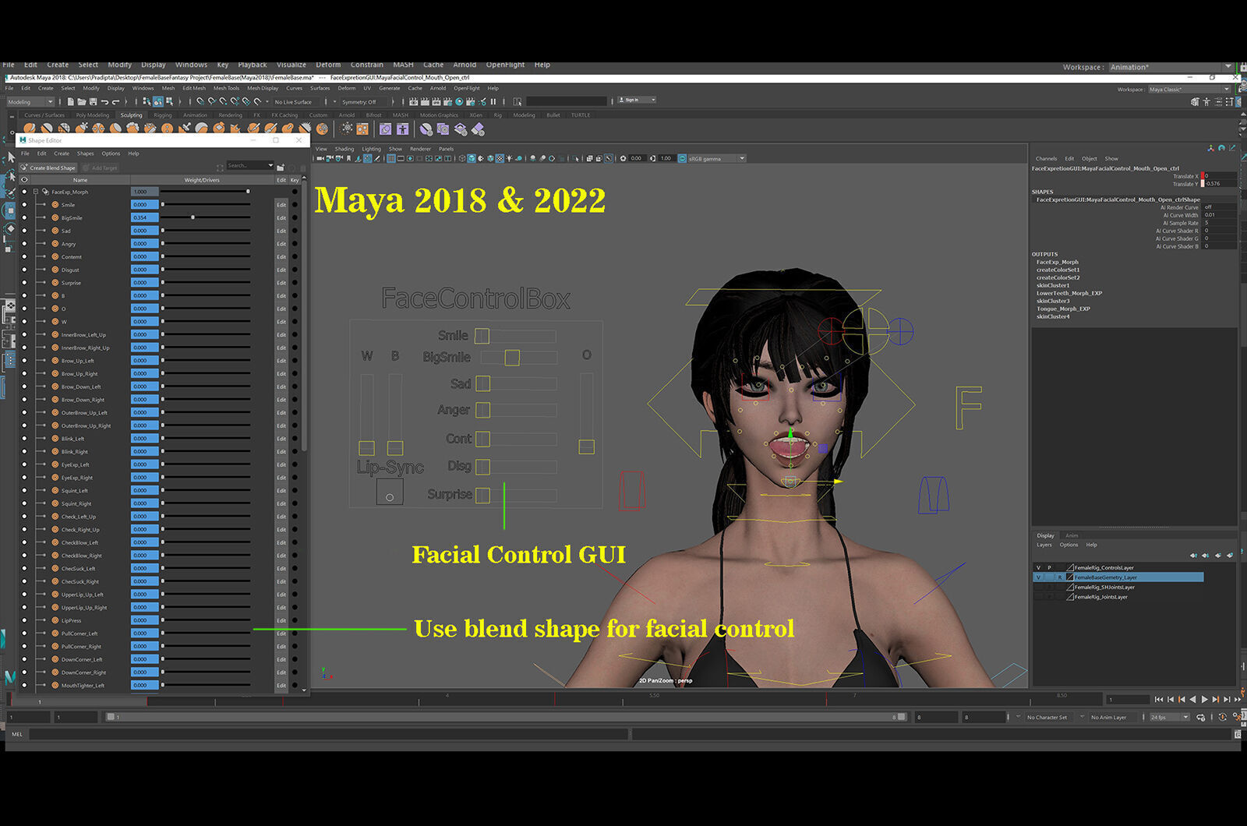Switch to the Poly Modeling shelf tab
Viewport: 1247px width, 826px height.
[x=93, y=115]
